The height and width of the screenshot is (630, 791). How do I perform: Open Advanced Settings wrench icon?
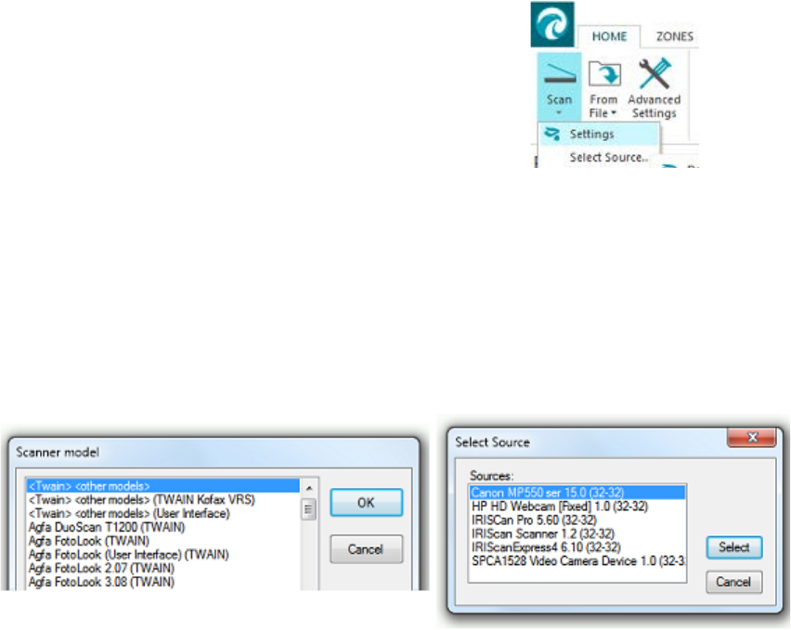click(655, 73)
